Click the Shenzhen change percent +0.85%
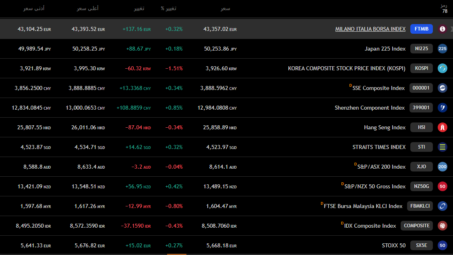The image size is (453, 255). click(x=174, y=108)
